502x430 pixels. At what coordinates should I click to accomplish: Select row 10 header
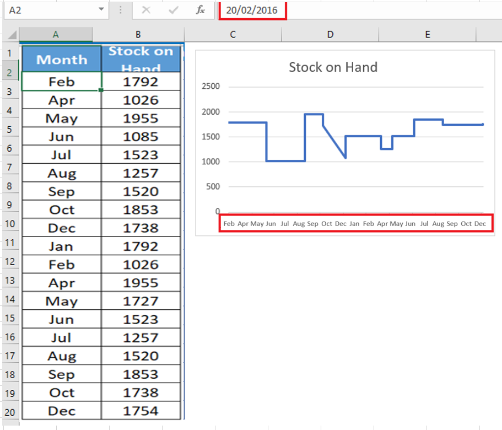tap(10, 224)
